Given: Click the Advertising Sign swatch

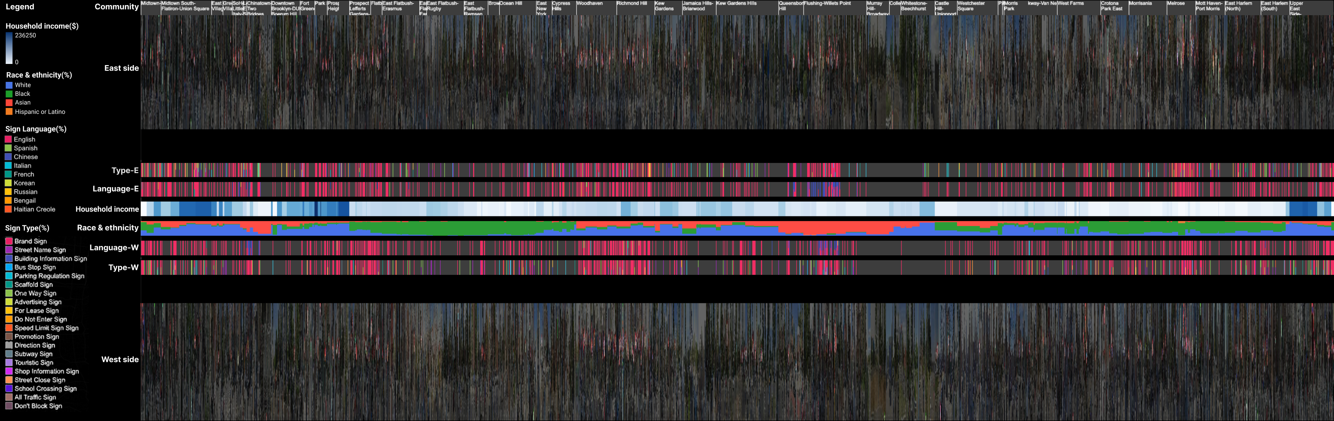Looking at the screenshot, I should tap(9, 302).
